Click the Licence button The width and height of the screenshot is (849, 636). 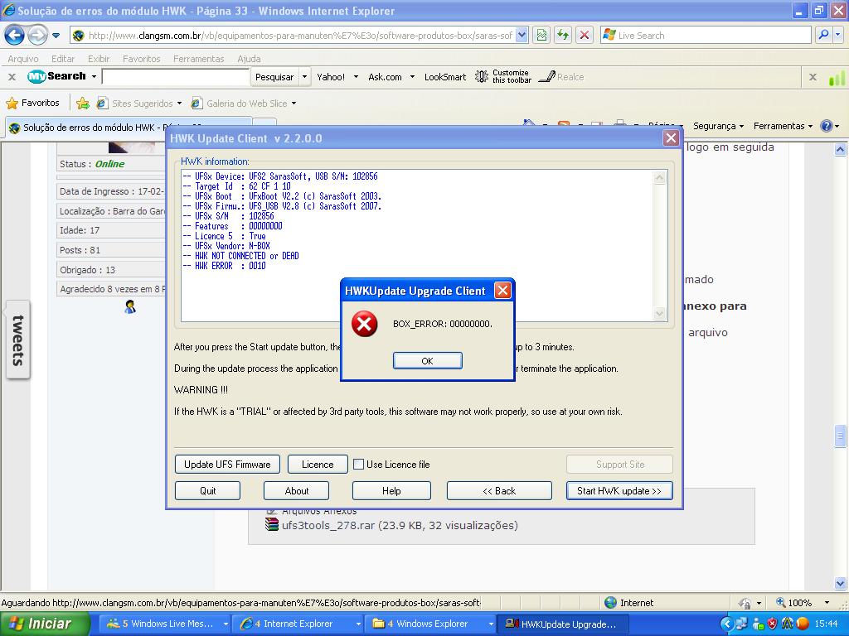pos(318,464)
